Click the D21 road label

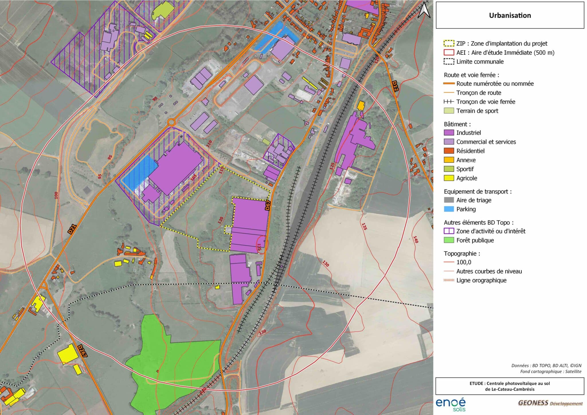pos(73,229)
